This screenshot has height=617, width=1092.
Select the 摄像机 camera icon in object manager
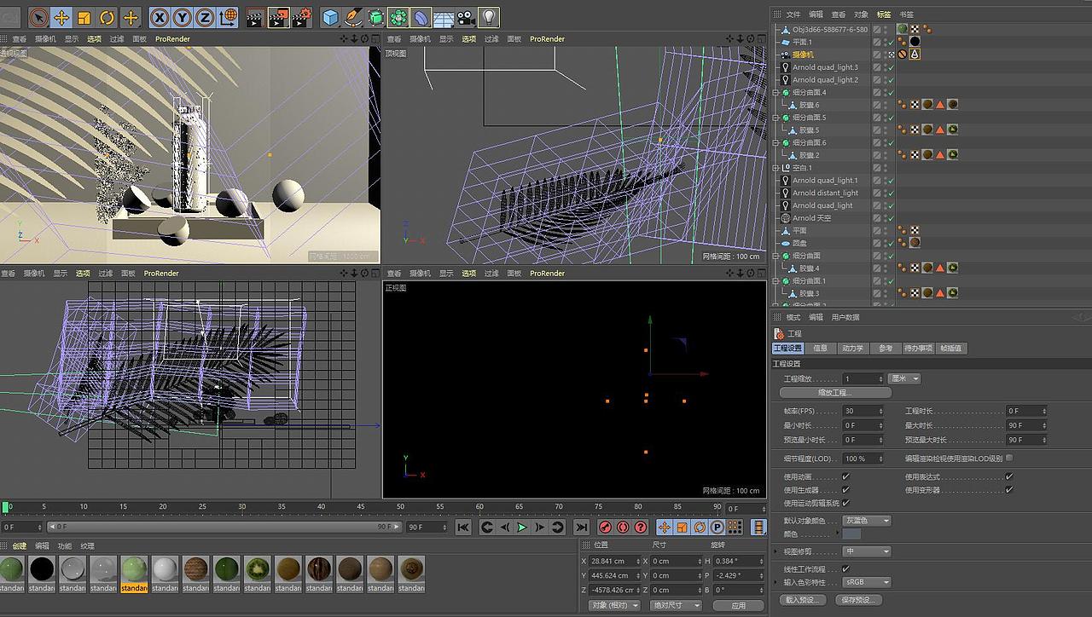(784, 55)
